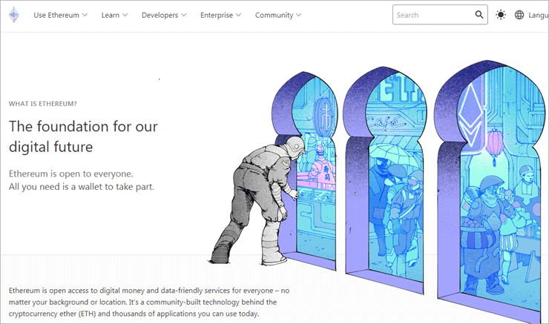Expand the chevron next to Developers
Viewport: 549px width, 324px height.
(183, 15)
